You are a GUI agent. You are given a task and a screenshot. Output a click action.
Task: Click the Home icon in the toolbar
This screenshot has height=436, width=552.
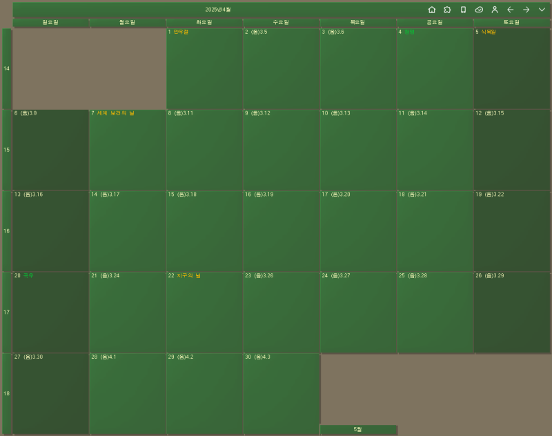click(x=433, y=10)
